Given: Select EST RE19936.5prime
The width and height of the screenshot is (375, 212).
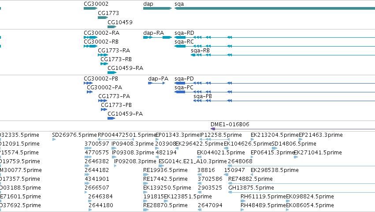Looking at the screenshot, I should tap(165, 170).
